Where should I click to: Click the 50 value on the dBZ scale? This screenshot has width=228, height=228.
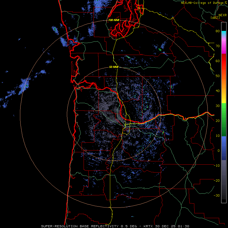218,76
